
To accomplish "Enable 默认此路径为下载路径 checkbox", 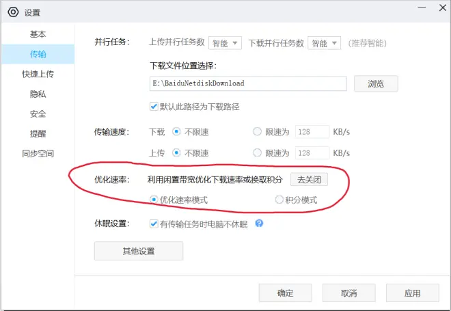I will pyautogui.click(x=154, y=107).
